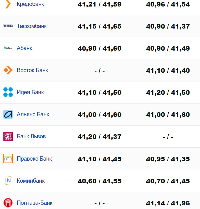Click the Идея Банк blue dots logo
Screen dimensions: 200x209
pos(8,92)
